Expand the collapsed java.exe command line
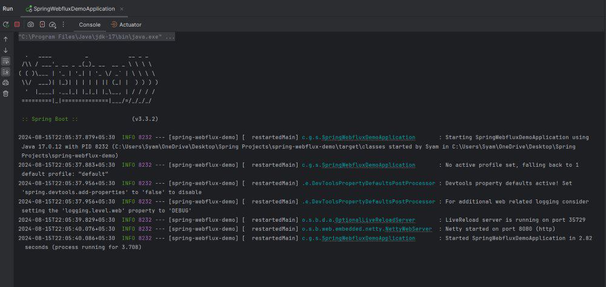The height and width of the screenshot is (287, 606). tap(96, 37)
